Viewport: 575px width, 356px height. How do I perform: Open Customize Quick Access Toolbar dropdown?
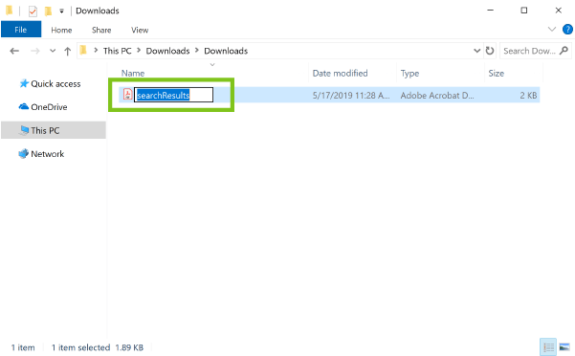[61, 11]
